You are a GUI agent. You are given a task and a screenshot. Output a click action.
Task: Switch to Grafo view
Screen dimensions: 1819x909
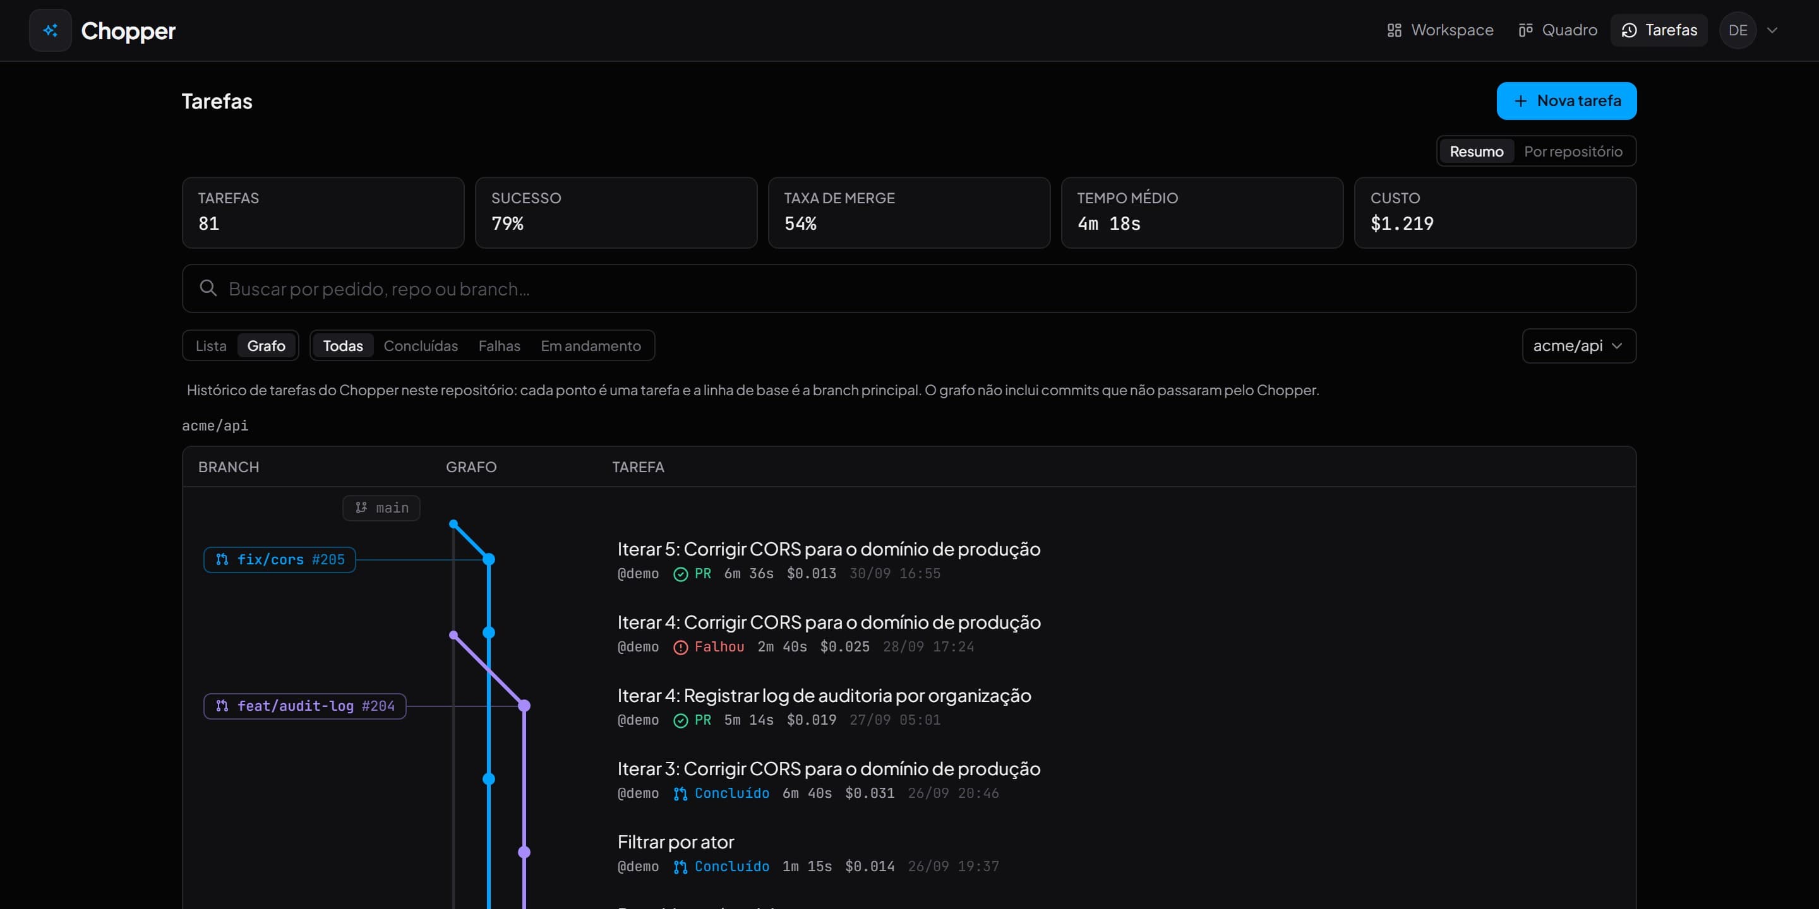(266, 346)
